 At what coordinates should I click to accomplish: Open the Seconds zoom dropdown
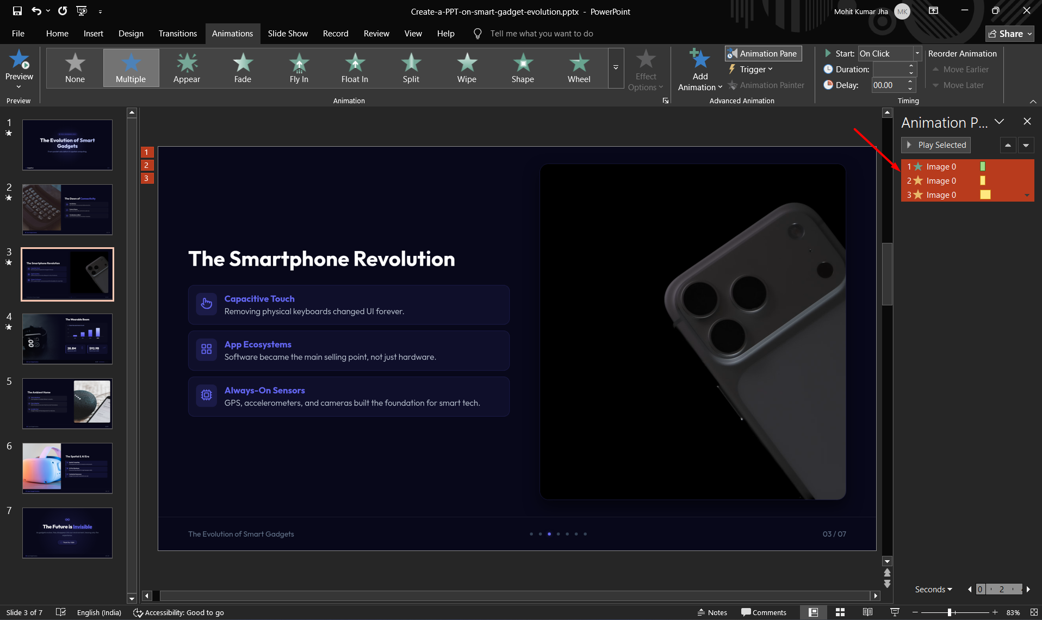tap(933, 589)
